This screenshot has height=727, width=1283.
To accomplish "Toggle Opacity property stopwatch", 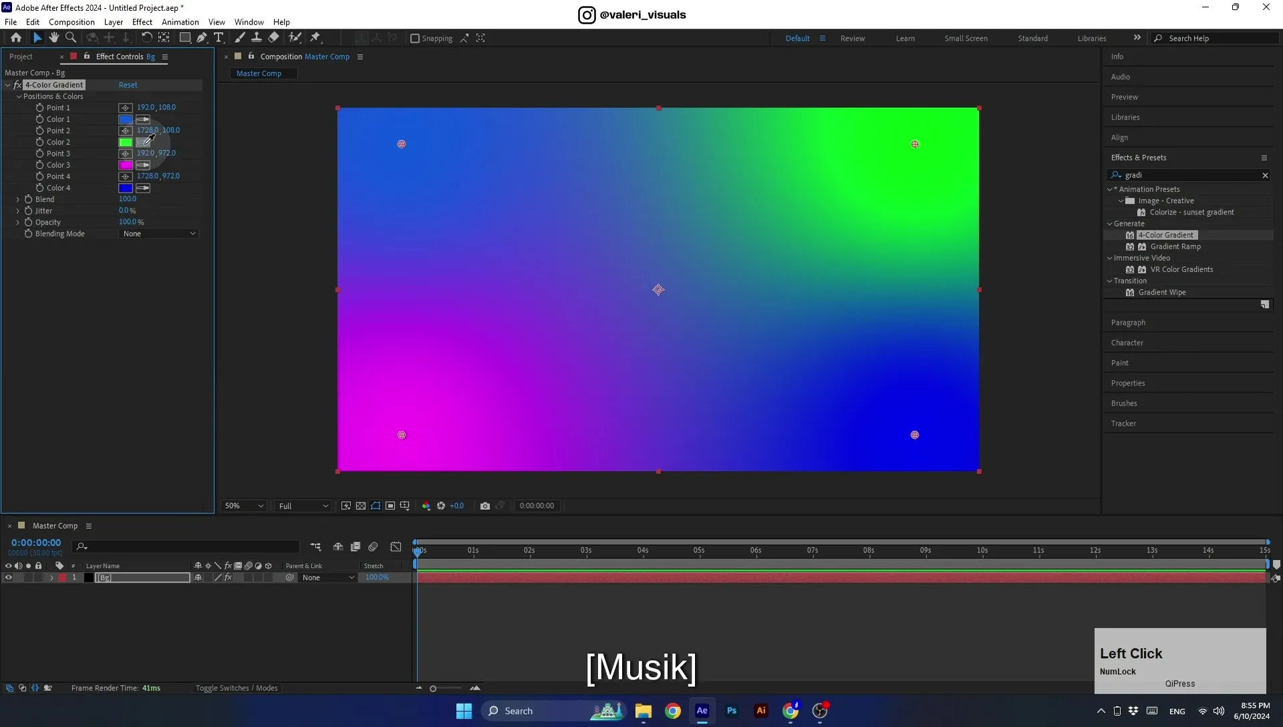I will pyautogui.click(x=29, y=223).
